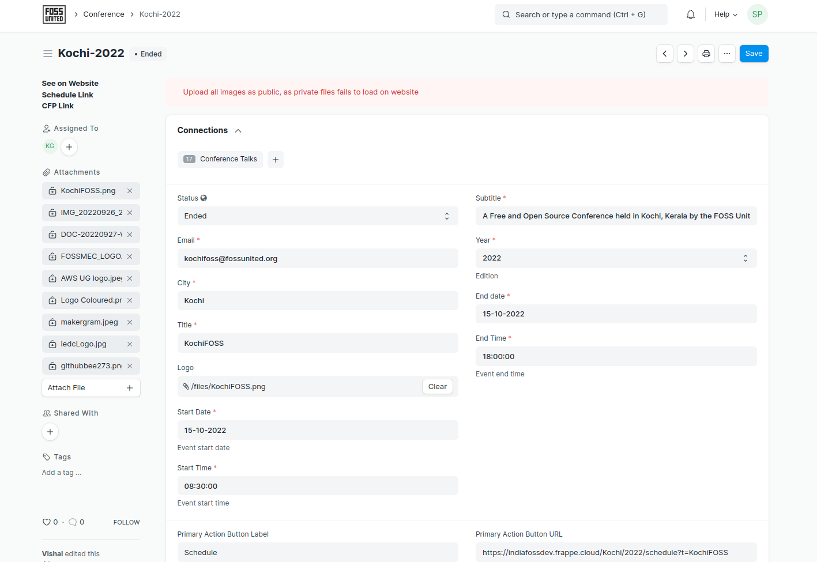Toggle the sidebar hamburger icon
Viewport: 817px width, 562px height.
tap(48, 54)
